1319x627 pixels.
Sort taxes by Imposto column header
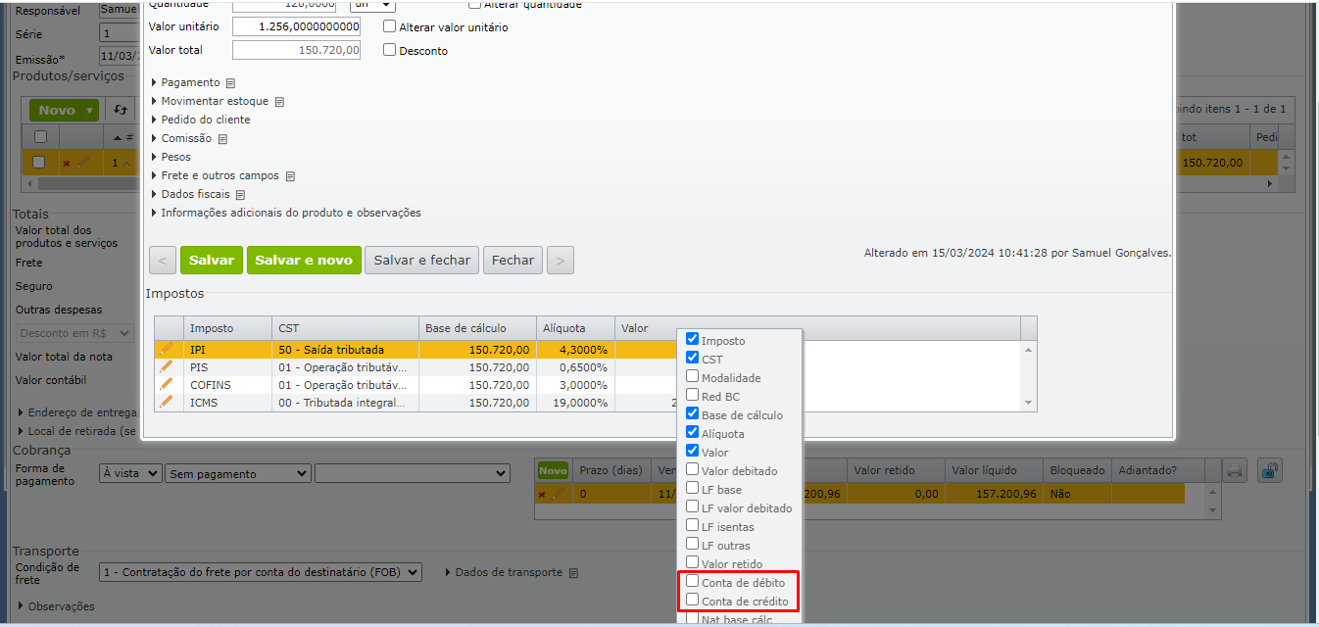coord(227,328)
